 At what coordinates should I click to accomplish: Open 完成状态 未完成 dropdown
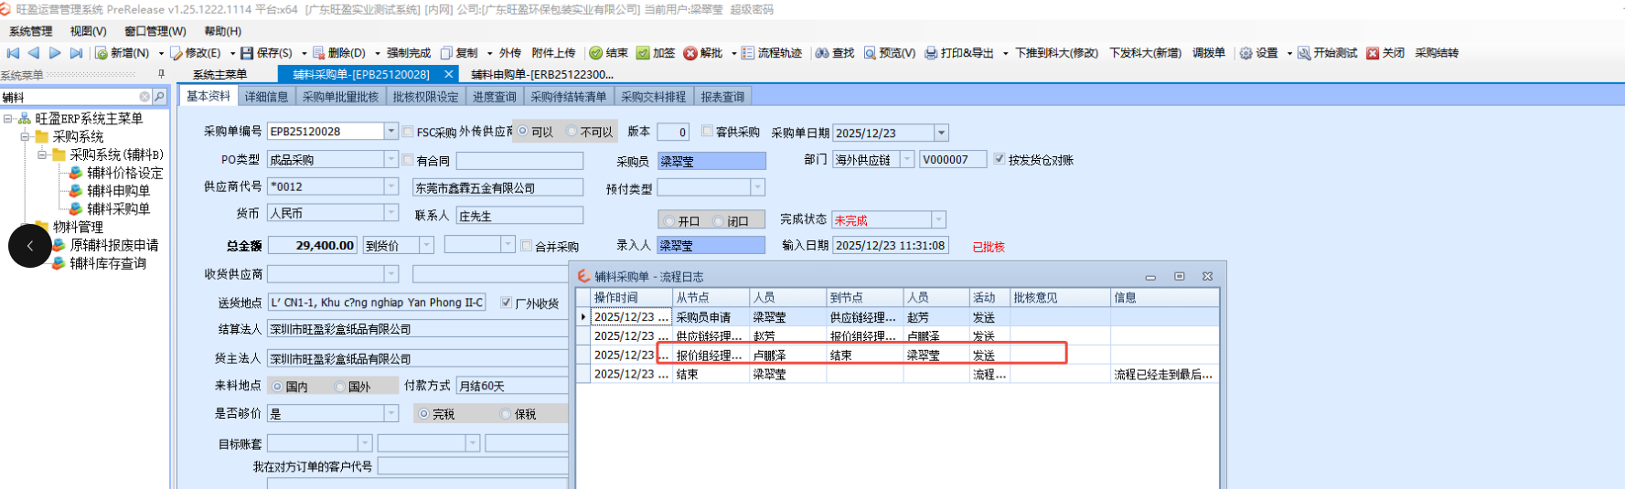938,220
